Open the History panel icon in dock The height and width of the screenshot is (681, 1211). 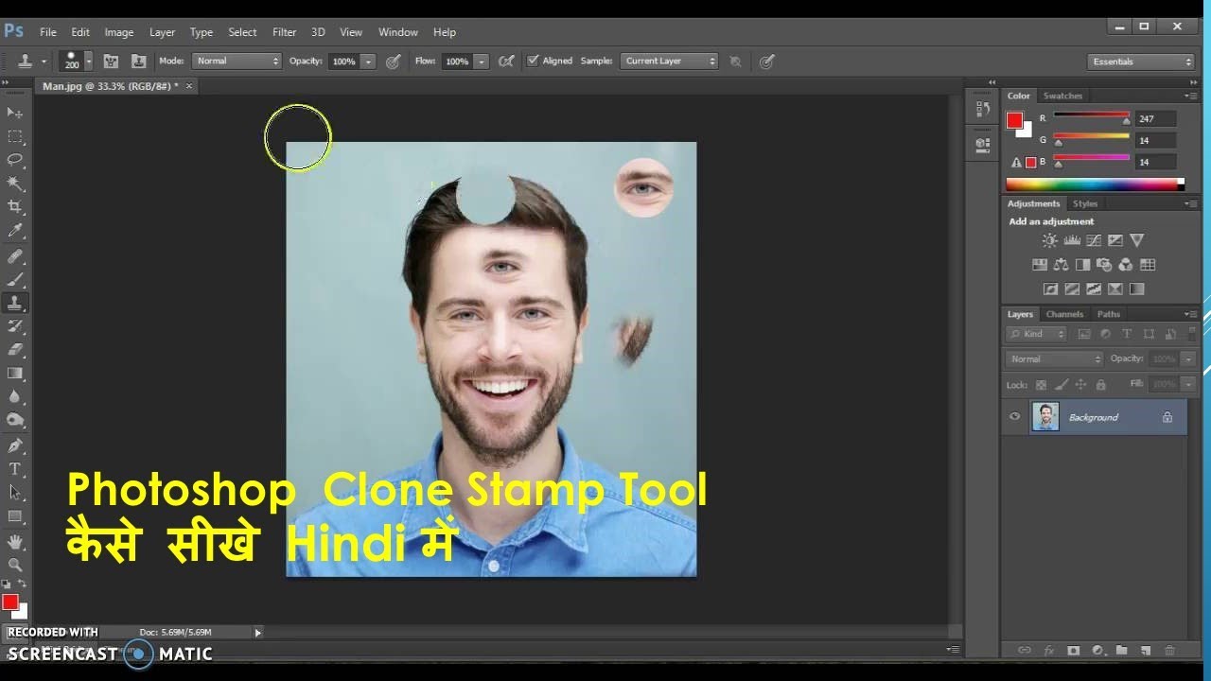(x=982, y=109)
